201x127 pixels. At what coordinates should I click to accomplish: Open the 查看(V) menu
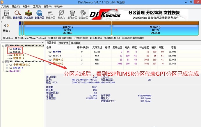tap(47, 6)
